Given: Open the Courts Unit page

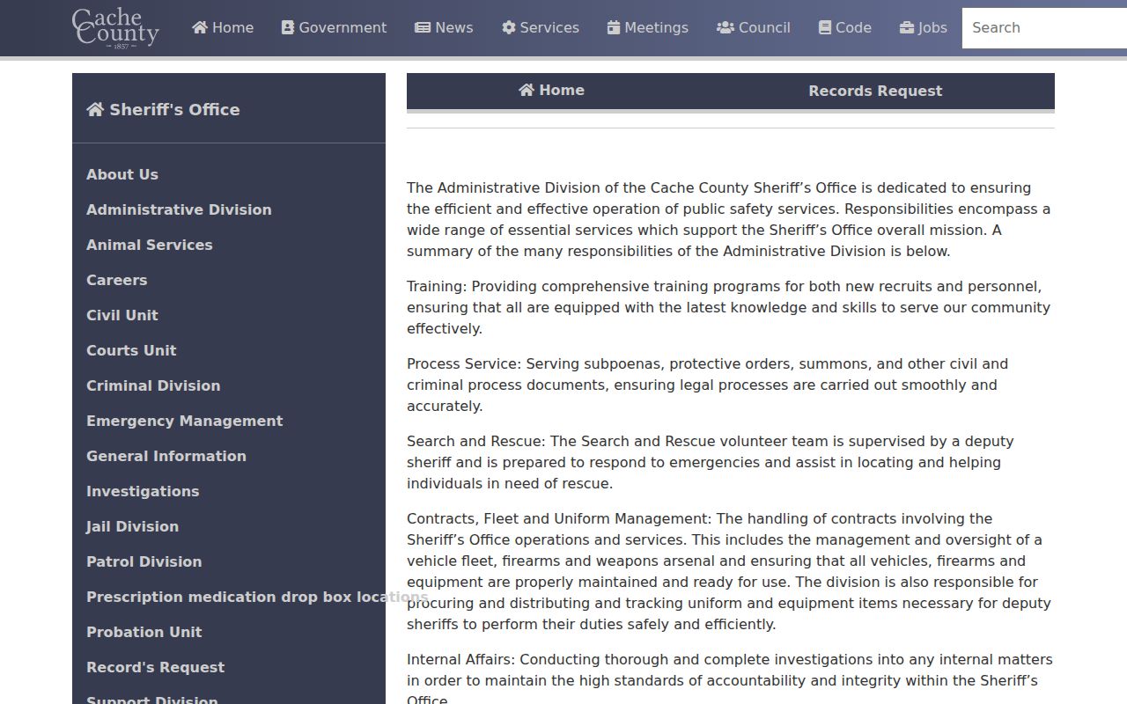Looking at the screenshot, I should click(x=131, y=350).
